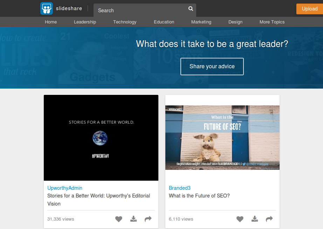Open Branded3 profile link
Image resolution: width=323 pixels, height=229 pixels.
[180, 188]
